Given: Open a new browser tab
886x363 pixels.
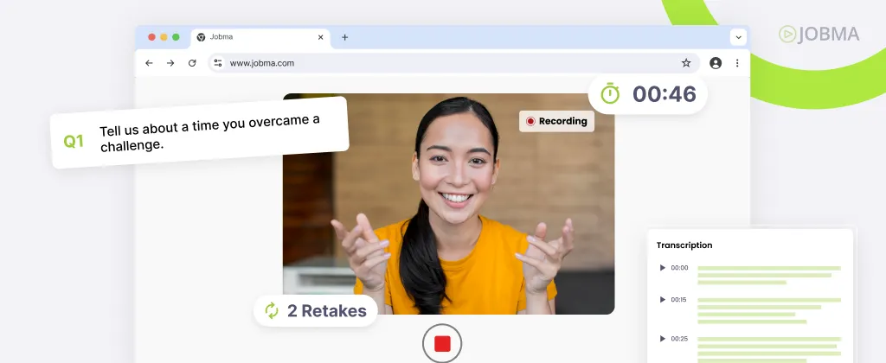Looking at the screenshot, I should point(344,37).
